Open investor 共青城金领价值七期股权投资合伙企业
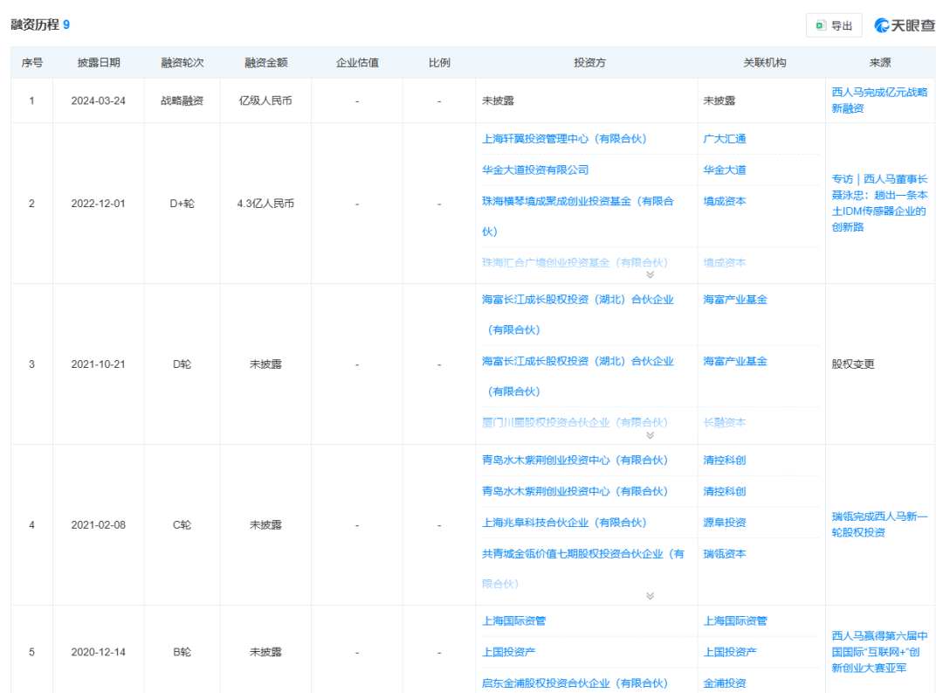Screen dimensions: 943x693 click(582, 568)
